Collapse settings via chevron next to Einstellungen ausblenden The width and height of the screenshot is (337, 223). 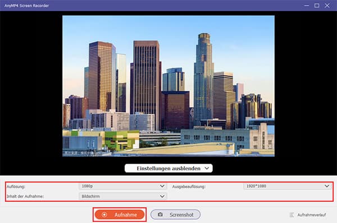[207, 168]
